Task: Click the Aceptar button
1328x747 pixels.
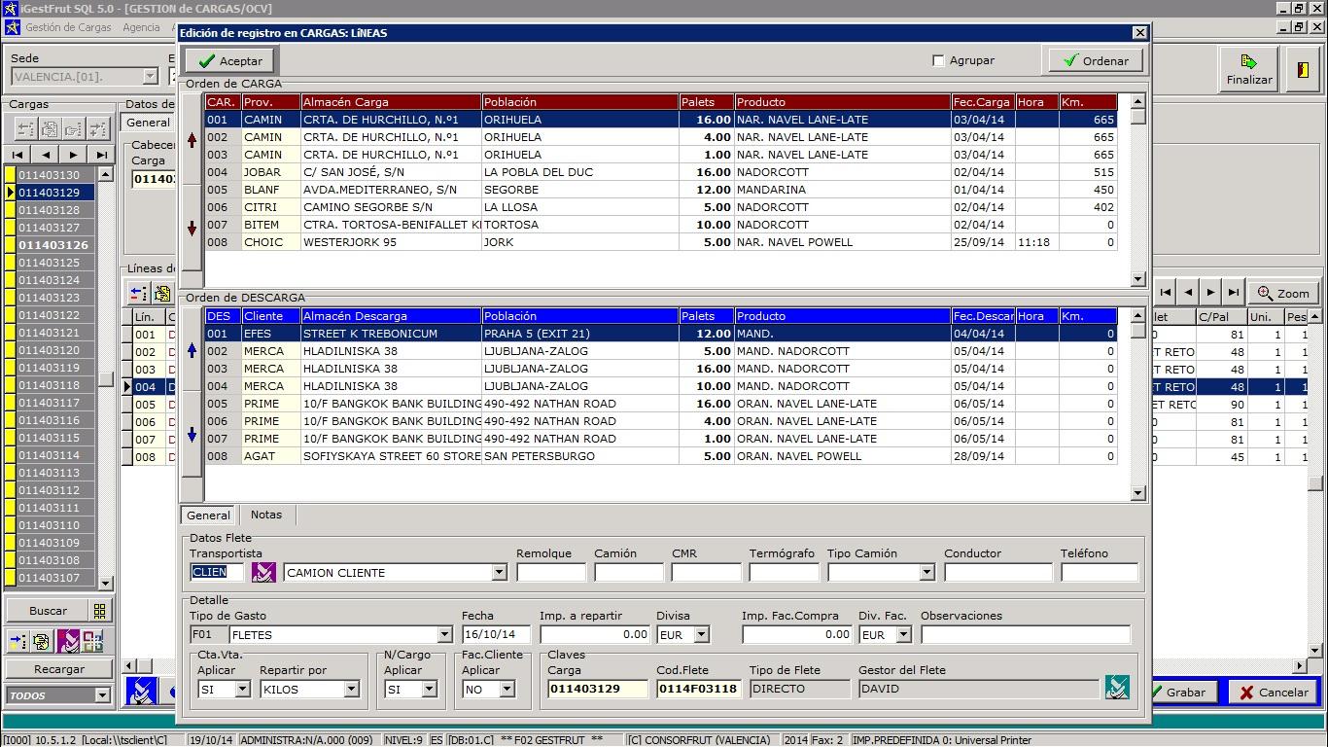Action: click(229, 60)
